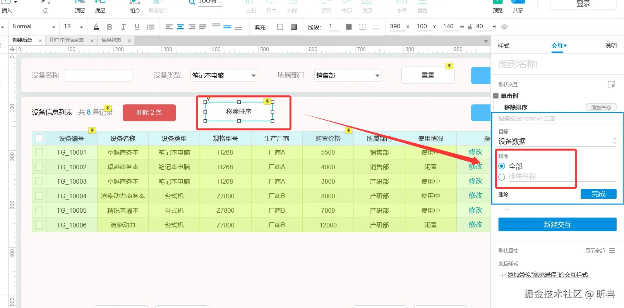The width and height of the screenshot is (624, 308).
Task: Click the 重置 reset button
Action: [x=428, y=75]
